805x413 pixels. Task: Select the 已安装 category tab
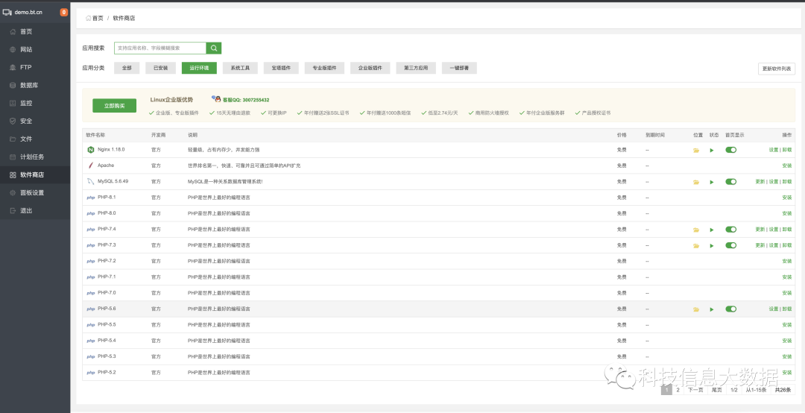coord(160,68)
